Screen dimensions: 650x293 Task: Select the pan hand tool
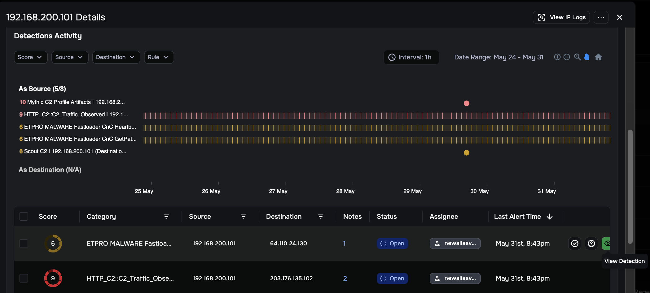[586, 57]
